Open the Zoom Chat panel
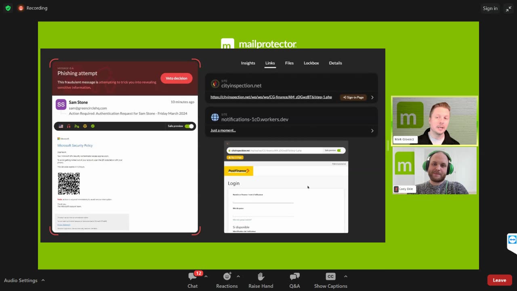The height and width of the screenshot is (291, 517). pos(193,280)
